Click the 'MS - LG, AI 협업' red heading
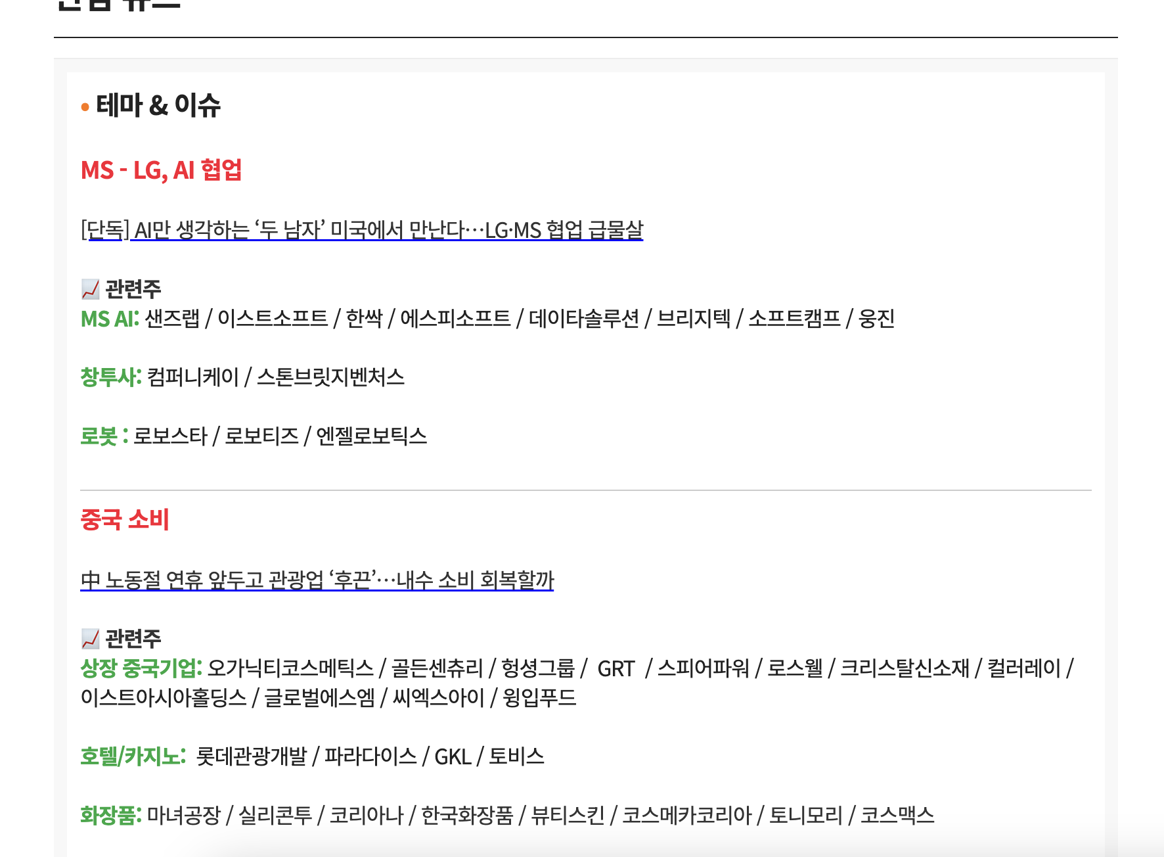This screenshot has width=1164, height=857. pyautogui.click(x=162, y=170)
